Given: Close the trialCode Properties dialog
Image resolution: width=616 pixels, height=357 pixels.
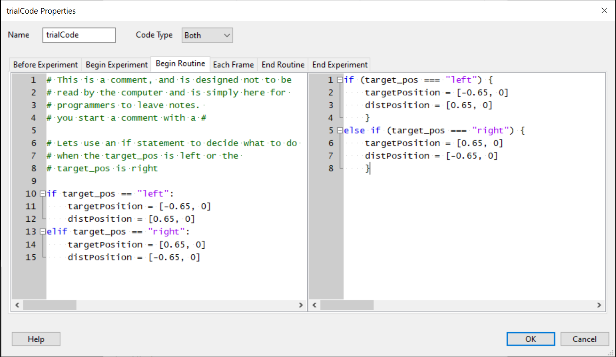Looking at the screenshot, I should tap(604, 11).
